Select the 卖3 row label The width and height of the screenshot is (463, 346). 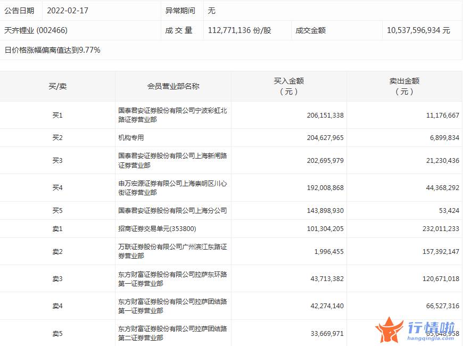pyautogui.click(x=57, y=279)
